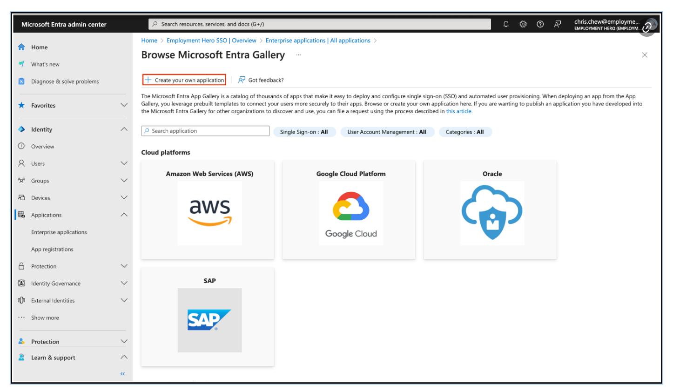The width and height of the screenshot is (673, 392).
Task: Select Show more in sidebar
Action: [x=45, y=318]
